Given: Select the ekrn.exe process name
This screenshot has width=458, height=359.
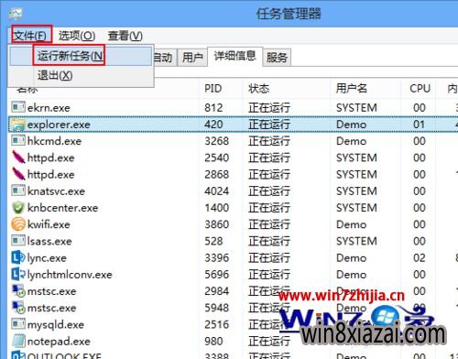Looking at the screenshot, I should click(49, 108).
